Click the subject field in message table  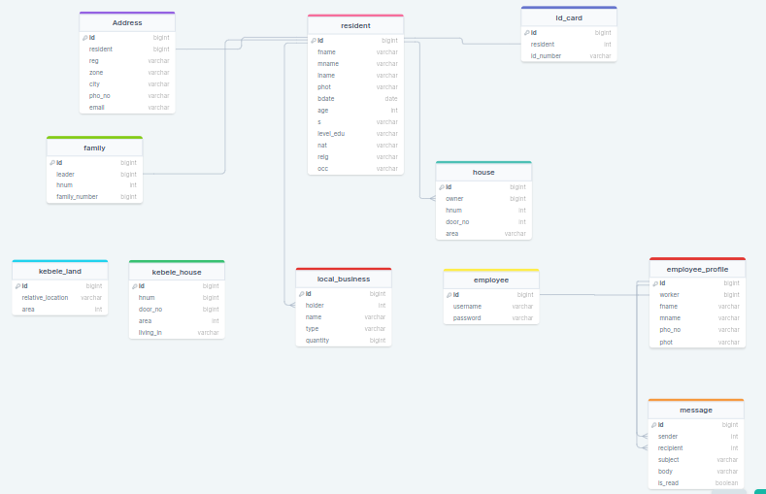[696, 460]
